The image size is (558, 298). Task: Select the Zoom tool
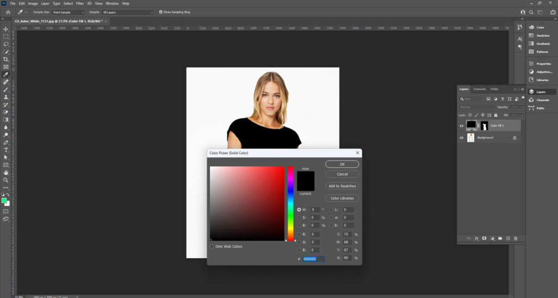click(5, 180)
